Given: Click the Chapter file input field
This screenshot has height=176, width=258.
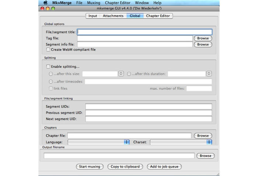Looking at the screenshot, I should (x=129, y=135).
